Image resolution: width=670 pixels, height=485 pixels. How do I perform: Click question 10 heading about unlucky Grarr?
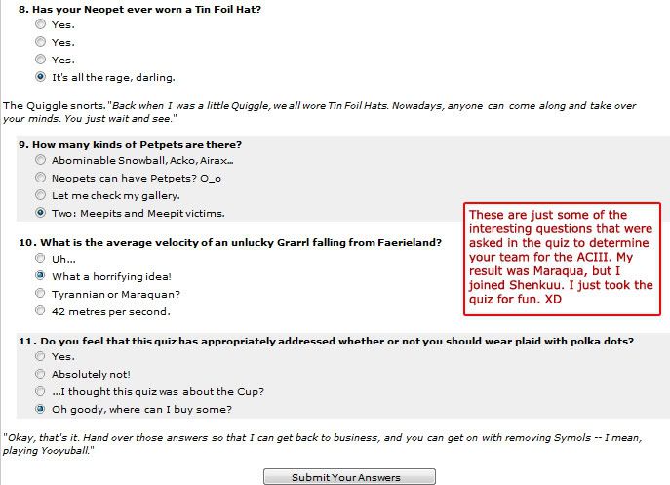point(230,242)
